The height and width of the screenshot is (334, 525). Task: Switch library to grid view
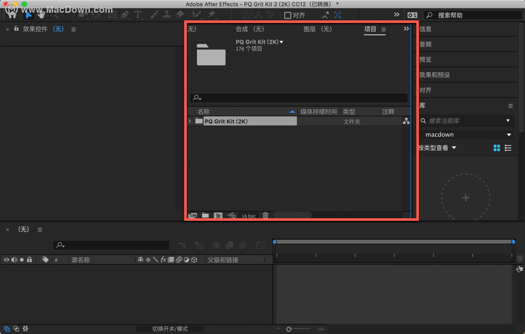[496, 147]
